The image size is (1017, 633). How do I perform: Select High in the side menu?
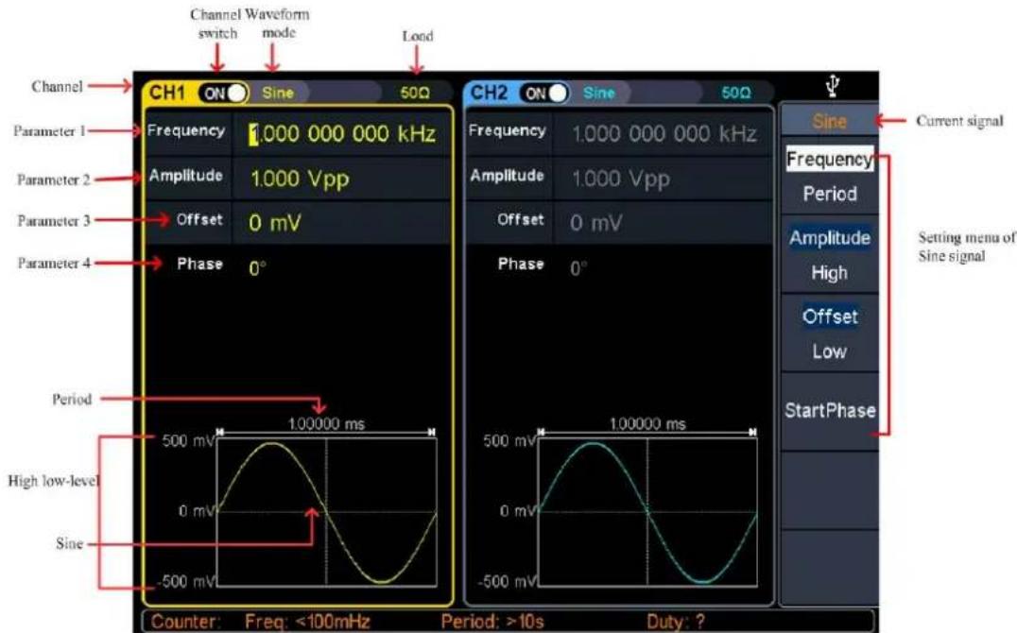click(830, 273)
